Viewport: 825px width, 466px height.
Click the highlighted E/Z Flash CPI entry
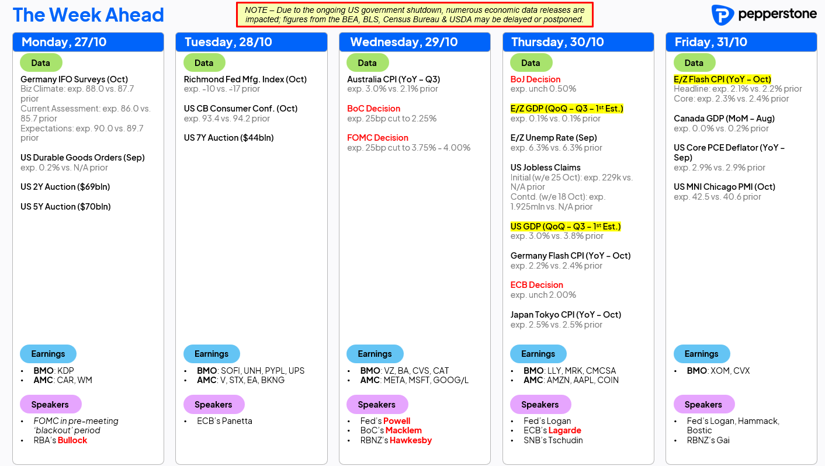click(722, 79)
